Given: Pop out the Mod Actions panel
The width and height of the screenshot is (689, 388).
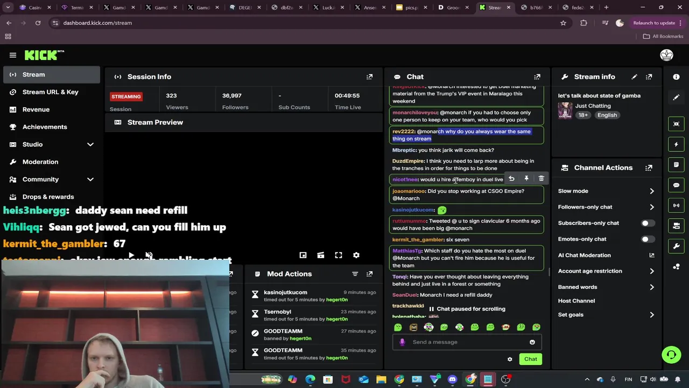Looking at the screenshot, I should (369, 274).
